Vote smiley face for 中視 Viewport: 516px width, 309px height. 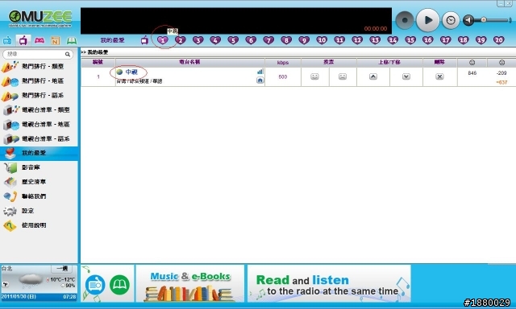pyautogui.click(x=314, y=76)
